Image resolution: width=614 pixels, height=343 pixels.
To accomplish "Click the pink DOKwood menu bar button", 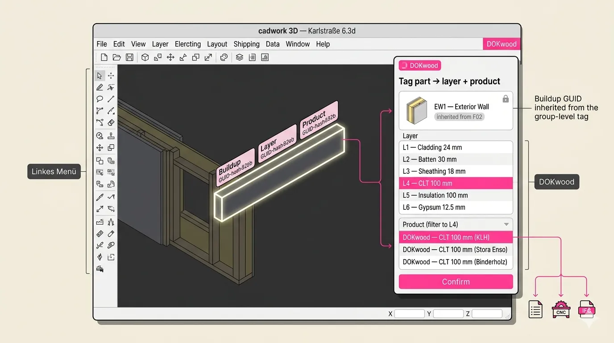I will 502,44.
